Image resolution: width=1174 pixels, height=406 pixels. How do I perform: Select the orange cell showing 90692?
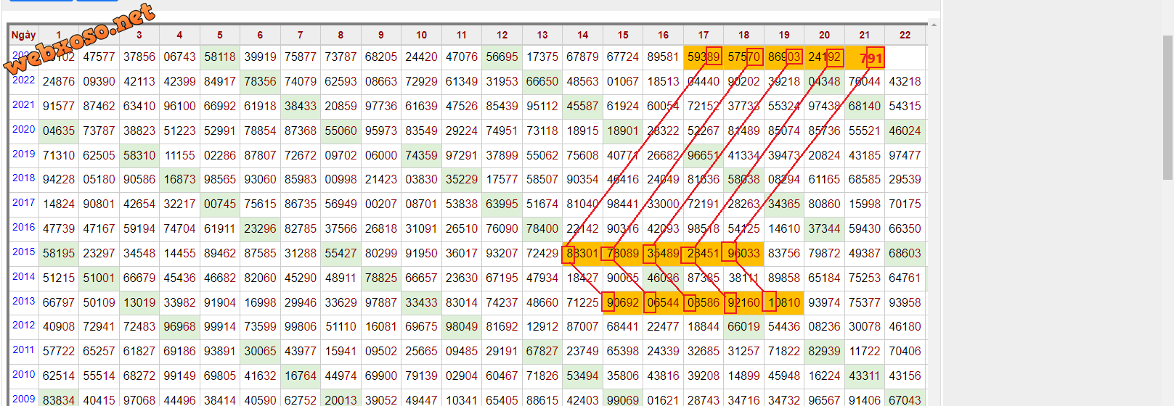click(x=622, y=302)
